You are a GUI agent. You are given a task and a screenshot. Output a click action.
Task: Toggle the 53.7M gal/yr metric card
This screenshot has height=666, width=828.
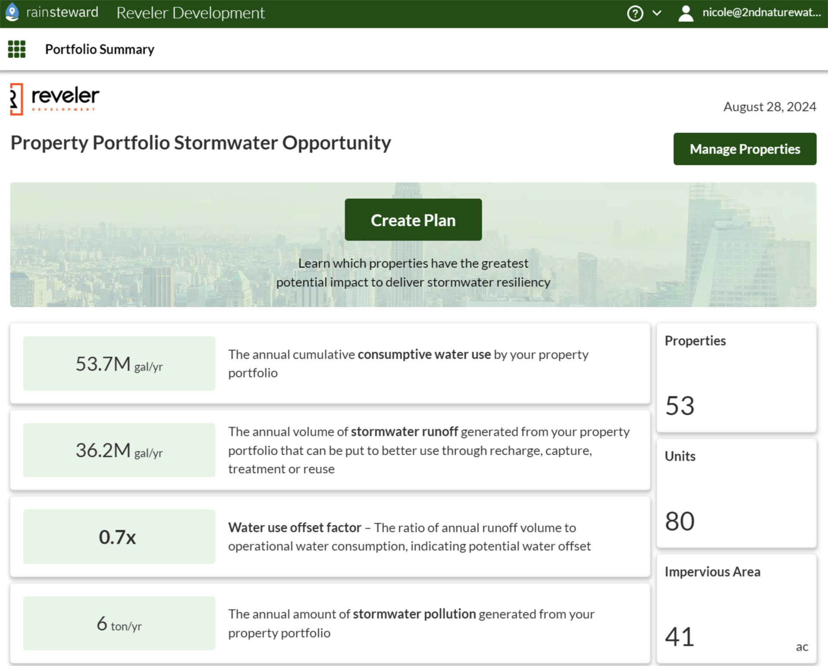coord(330,363)
